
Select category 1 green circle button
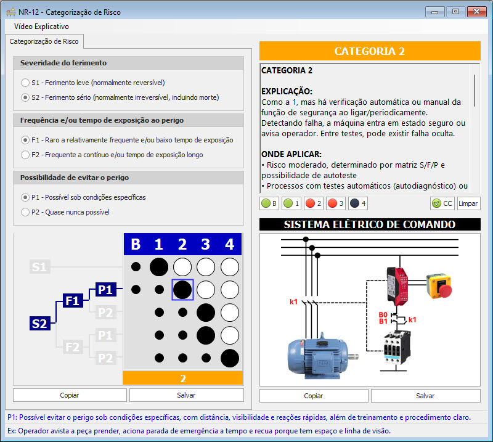pos(291,203)
